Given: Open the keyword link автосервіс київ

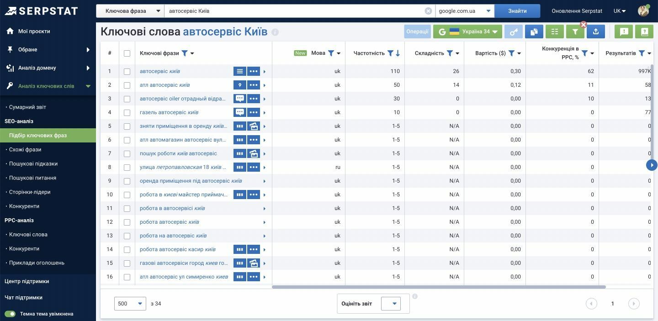Looking at the screenshot, I should pos(161,71).
